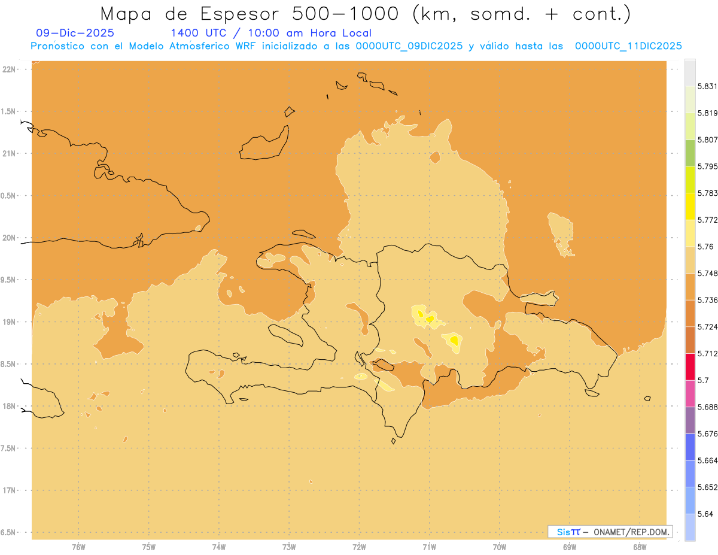
Task: Pick the dark orange swatch between 5.712 and 5.724
Action: (x=690, y=340)
